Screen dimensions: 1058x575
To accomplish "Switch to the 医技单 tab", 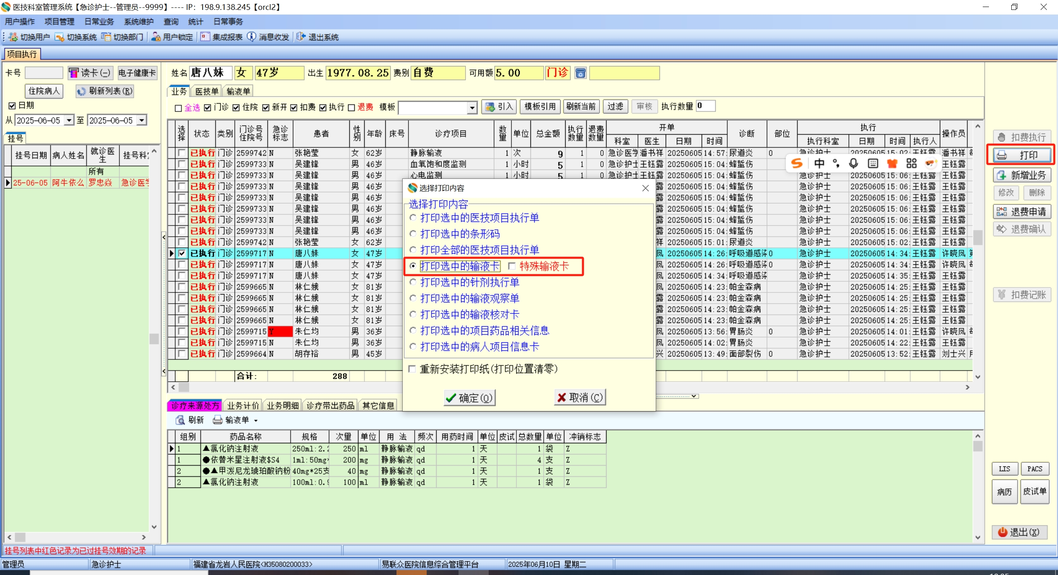I will pos(206,91).
